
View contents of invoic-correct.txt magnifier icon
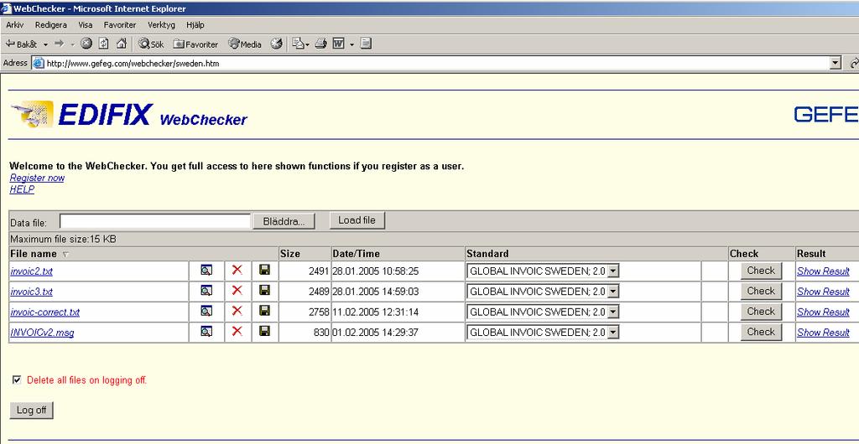(206, 311)
